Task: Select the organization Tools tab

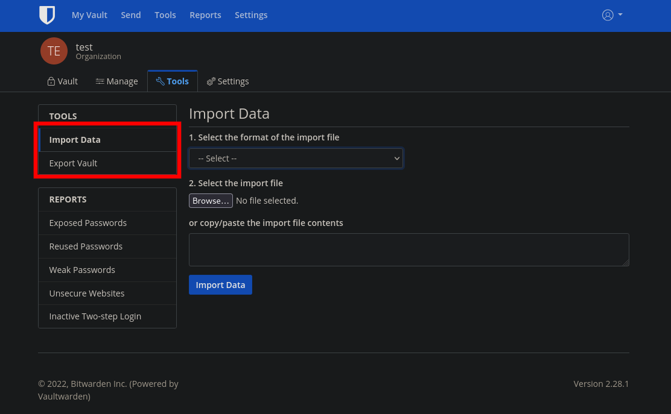Action: tap(173, 81)
